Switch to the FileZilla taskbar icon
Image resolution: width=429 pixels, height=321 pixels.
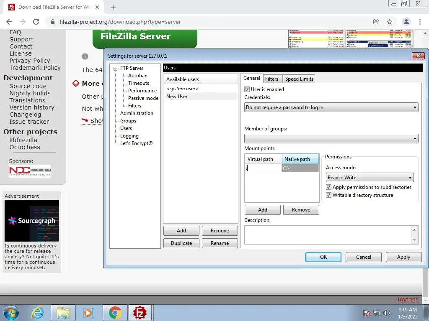(140, 313)
